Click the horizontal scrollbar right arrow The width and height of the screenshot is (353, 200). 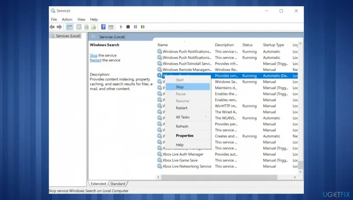pyautogui.click(x=295, y=177)
